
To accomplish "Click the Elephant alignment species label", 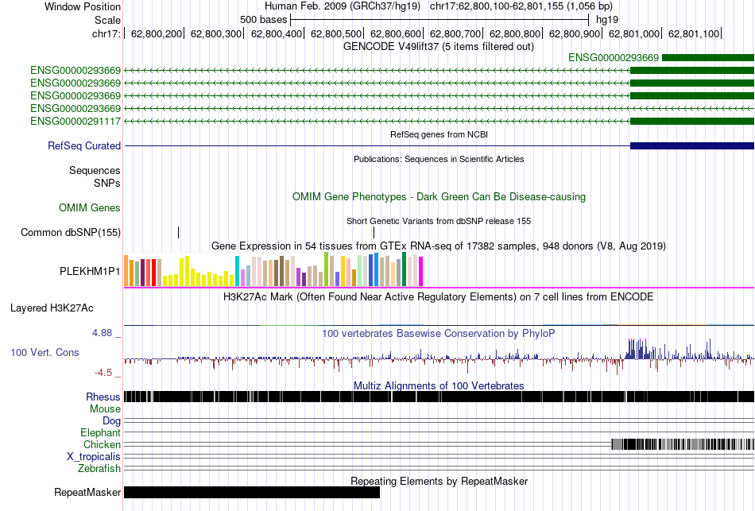I will click(101, 432).
